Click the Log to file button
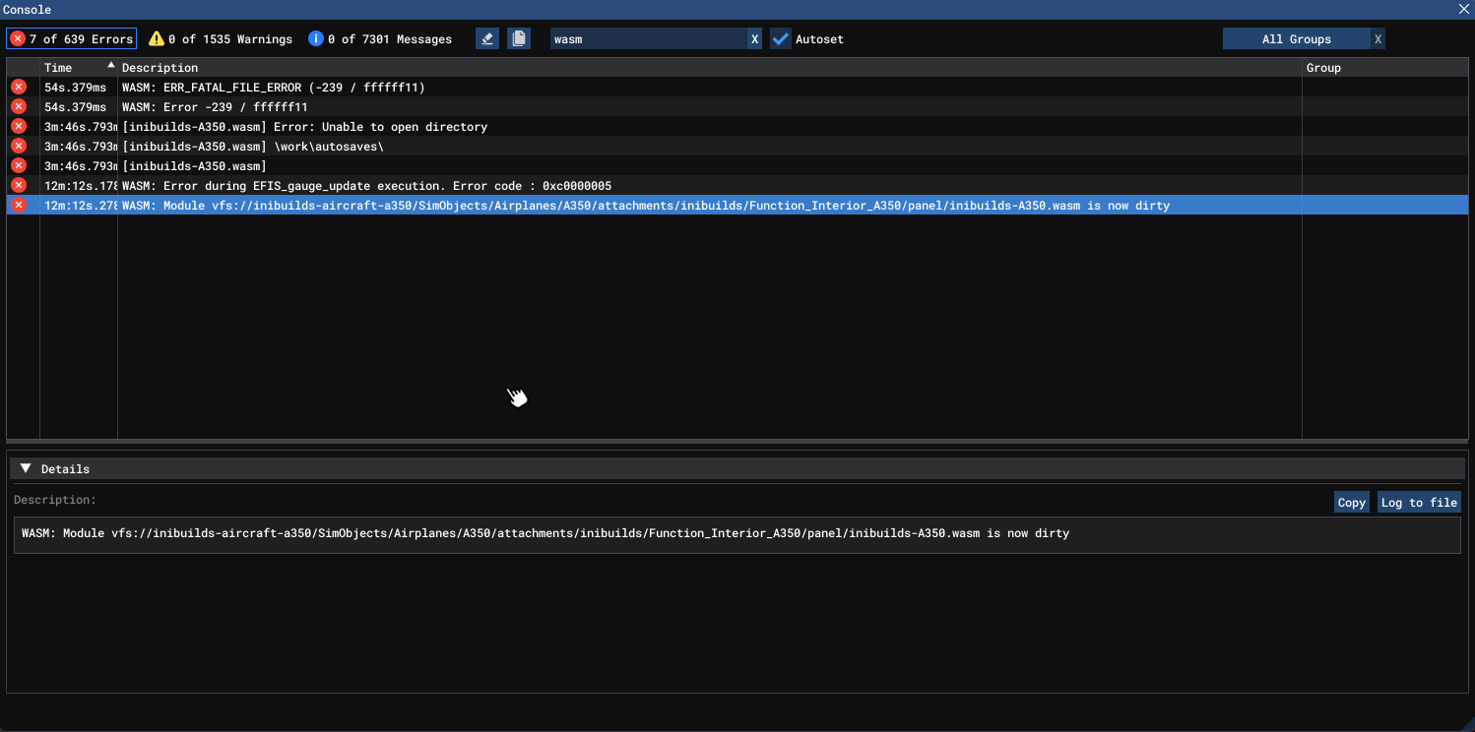Screen dimensions: 1475x732 (1418, 503)
